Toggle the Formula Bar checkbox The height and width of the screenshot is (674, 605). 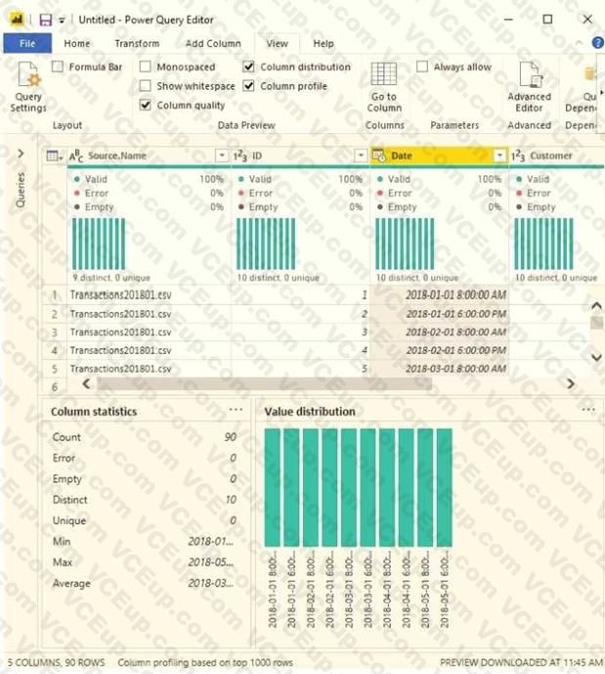coord(58,67)
